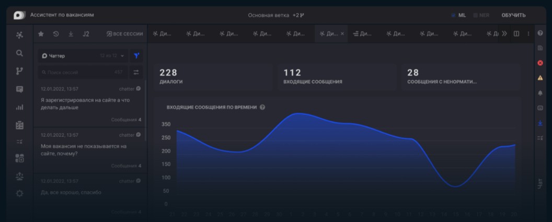Open the bar chart analytics section

click(19, 107)
